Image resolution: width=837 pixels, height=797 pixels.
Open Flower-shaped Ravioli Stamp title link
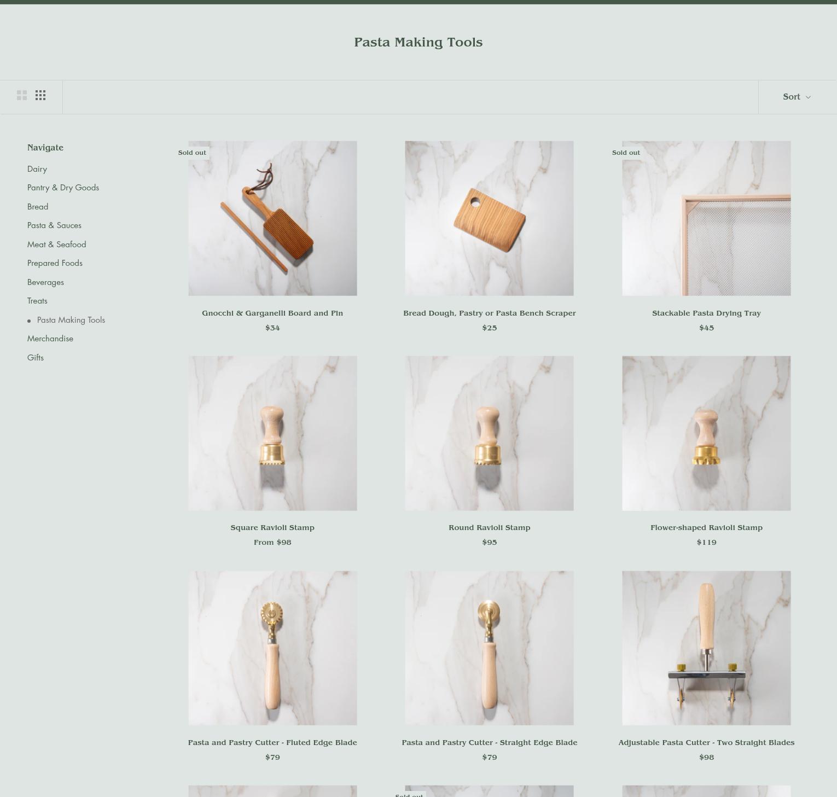point(706,528)
